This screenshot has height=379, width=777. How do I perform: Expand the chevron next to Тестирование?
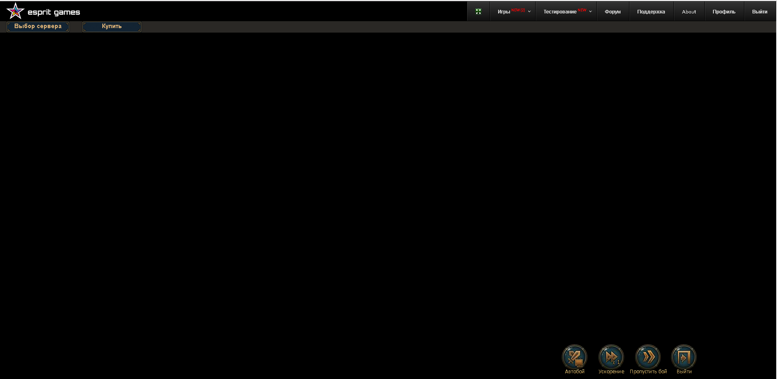coord(590,12)
